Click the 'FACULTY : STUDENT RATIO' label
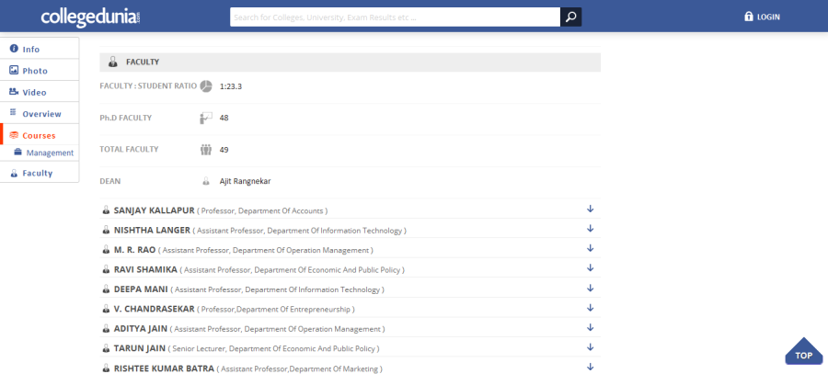Image resolution: width=828 pixels, height=374 pixels. pos(148,85)
